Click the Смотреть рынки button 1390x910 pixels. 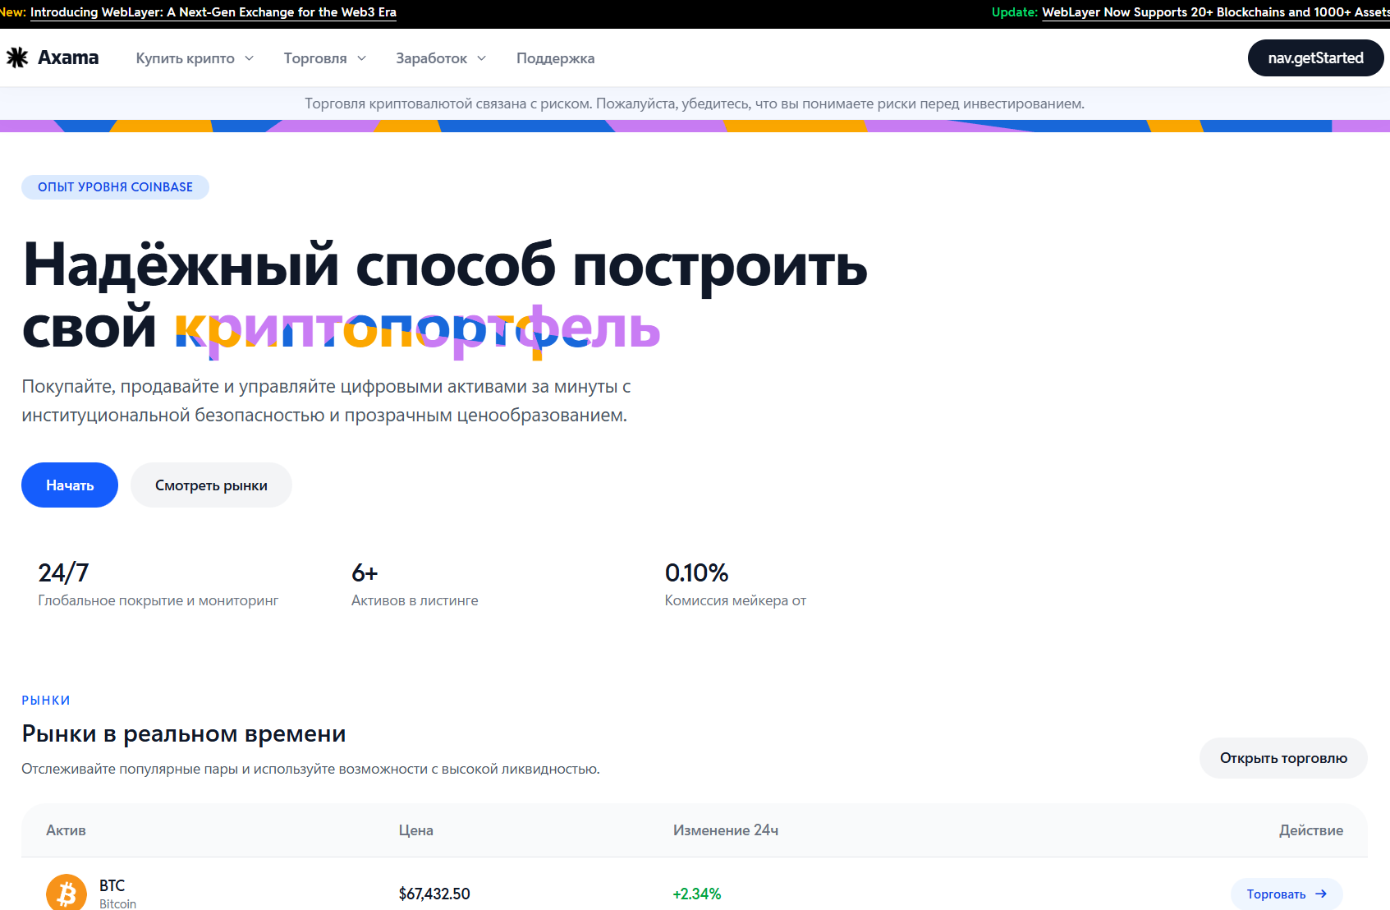(x=211, y=485)
